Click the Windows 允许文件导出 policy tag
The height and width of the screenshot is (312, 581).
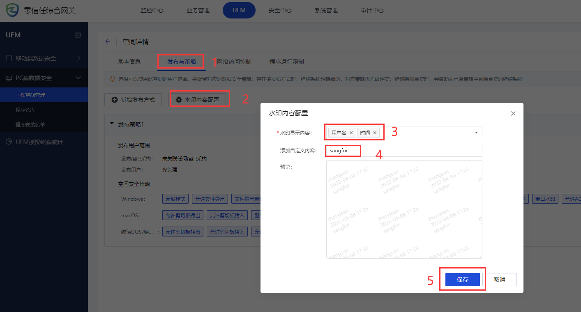coord(210,199)
